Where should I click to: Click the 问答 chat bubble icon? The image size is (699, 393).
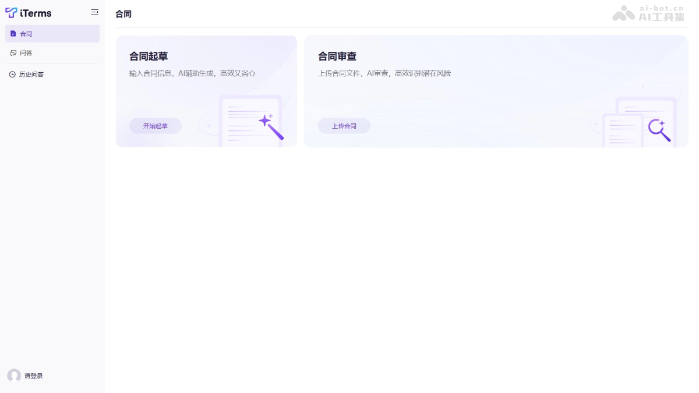point(13,53)
